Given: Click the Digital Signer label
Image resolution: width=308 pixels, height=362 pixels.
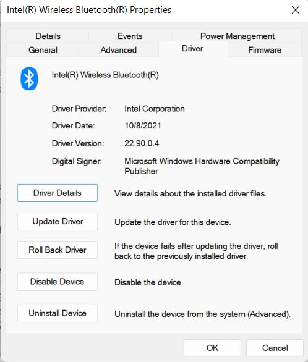Looking at the screenshot, I should coord(77,161).
